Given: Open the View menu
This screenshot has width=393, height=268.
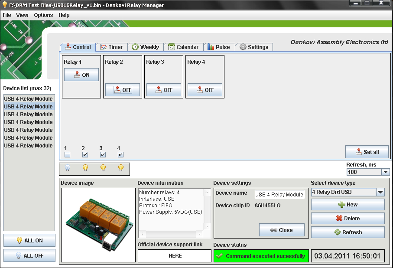Looking at the screenshot, I should pos(22,15).
